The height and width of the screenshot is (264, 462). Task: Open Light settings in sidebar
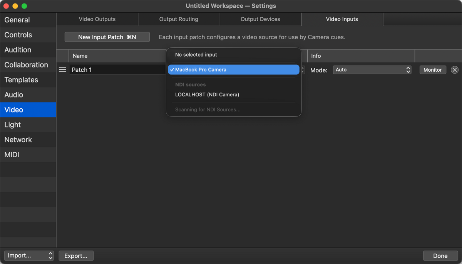click(x=28, y=125)
